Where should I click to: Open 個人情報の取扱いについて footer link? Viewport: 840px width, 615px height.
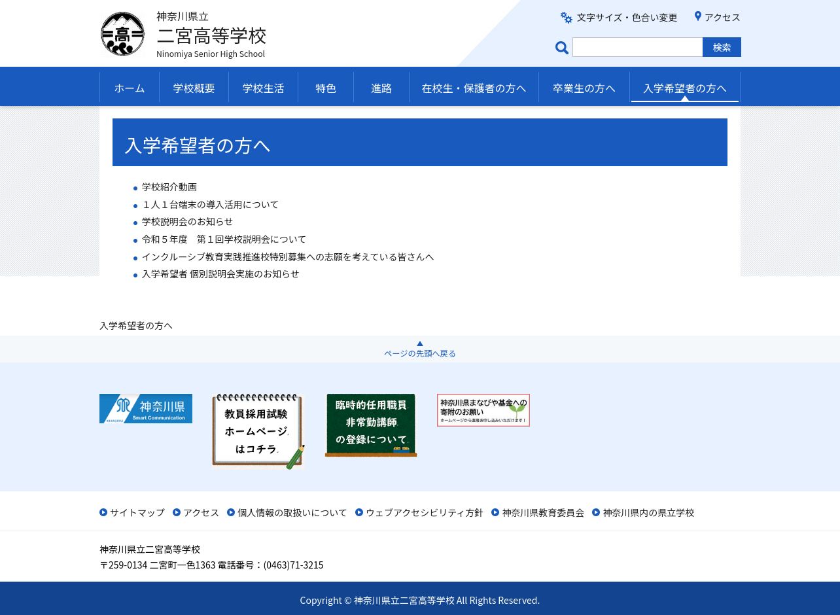(292, 513)
